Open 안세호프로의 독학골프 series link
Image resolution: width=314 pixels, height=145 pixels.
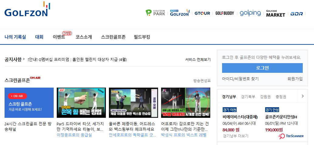click(132, 135)
